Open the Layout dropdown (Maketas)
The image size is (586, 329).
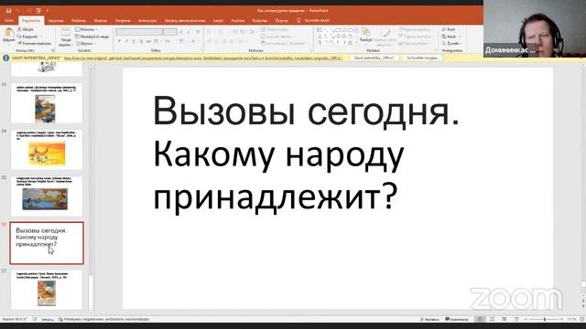(x=86, y=29)
